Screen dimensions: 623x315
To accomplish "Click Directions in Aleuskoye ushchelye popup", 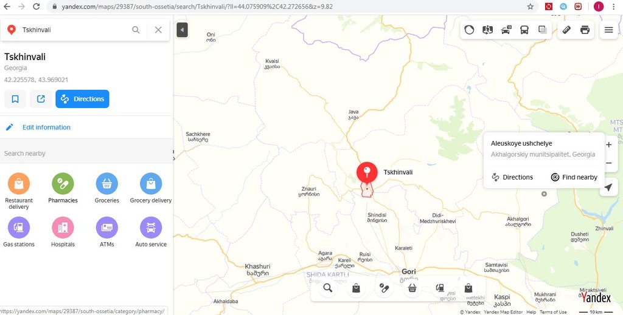I will (x=512, y=177).
